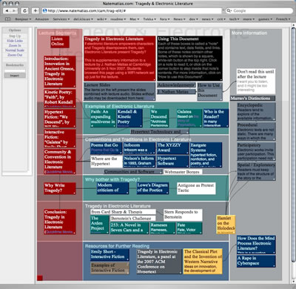
Task: Click the add bookmark plus button
Action: pos(36,10)
